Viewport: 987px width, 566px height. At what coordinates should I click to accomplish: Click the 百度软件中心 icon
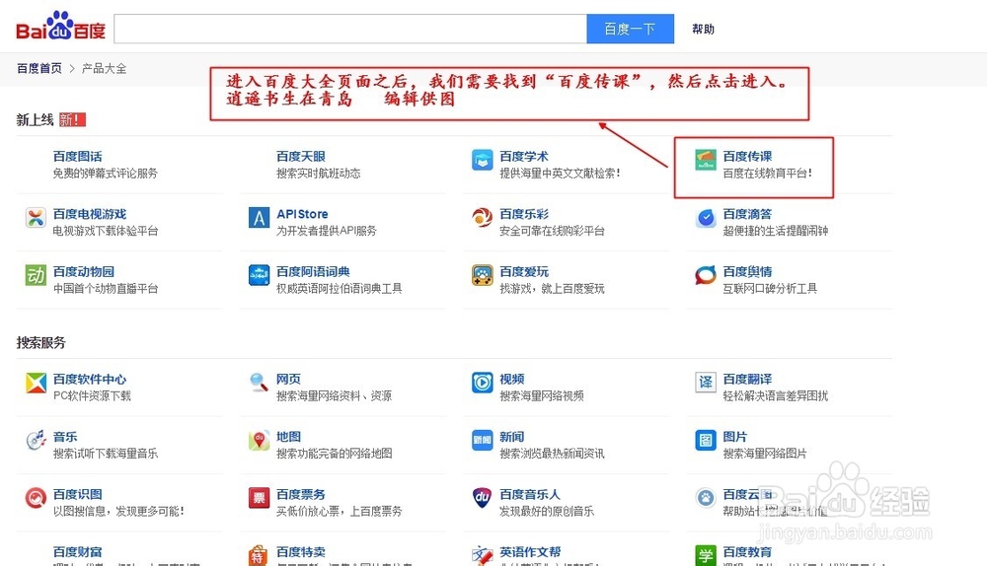(36, 383)
